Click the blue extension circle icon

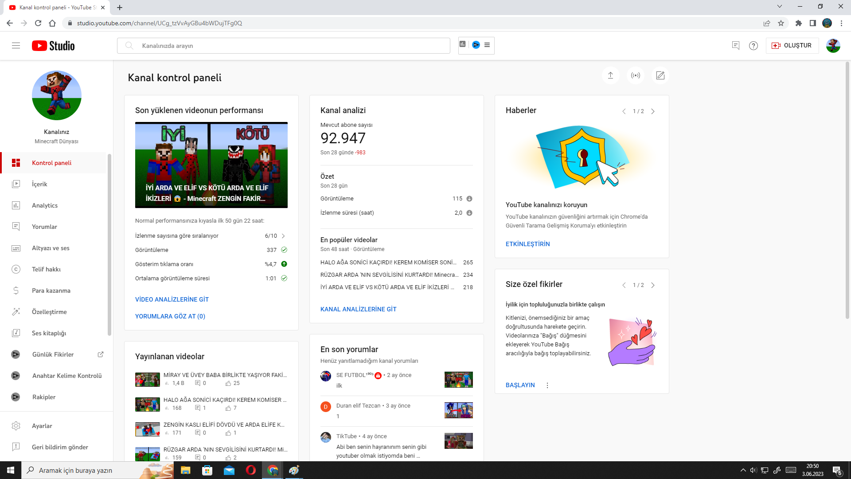pos(476,45)
